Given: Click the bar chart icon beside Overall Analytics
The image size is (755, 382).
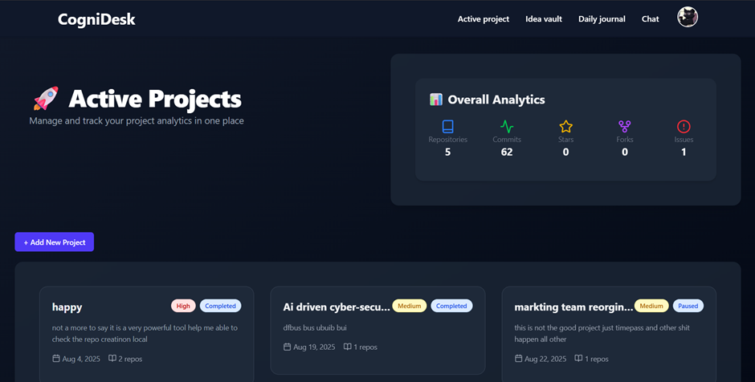Looking at the screenshot, I should 436,100.
